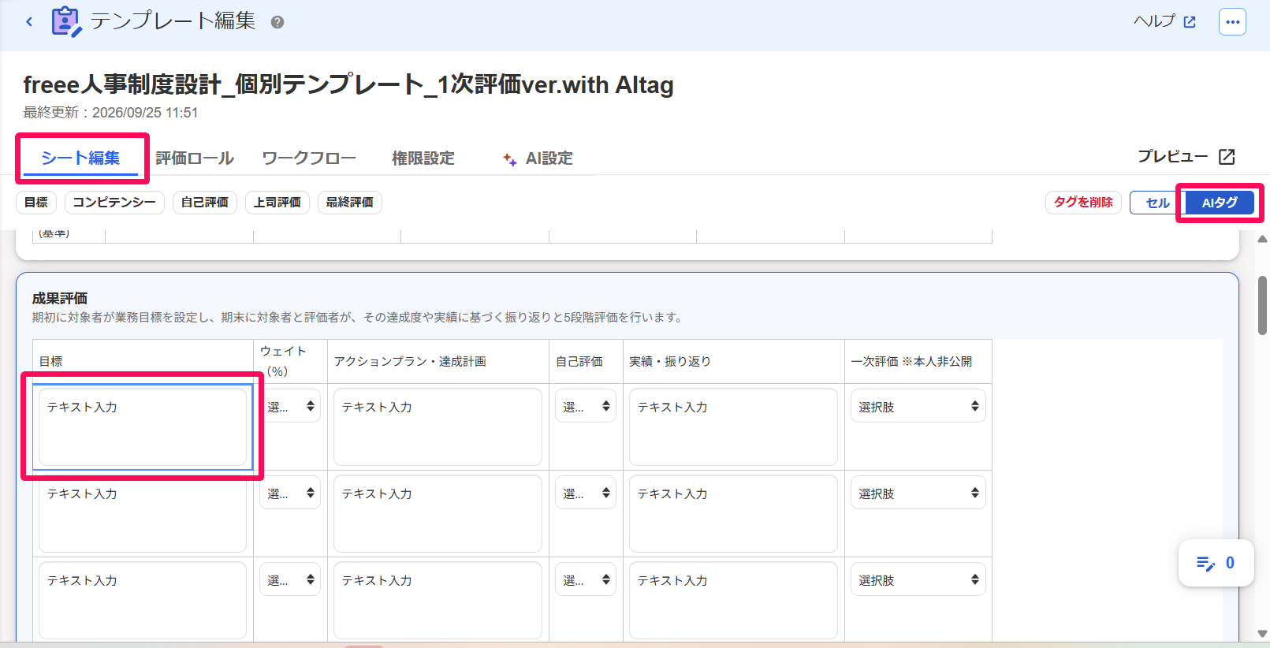Click the 成果評価 section heading

pyautogui.click(x=60, y=298)
